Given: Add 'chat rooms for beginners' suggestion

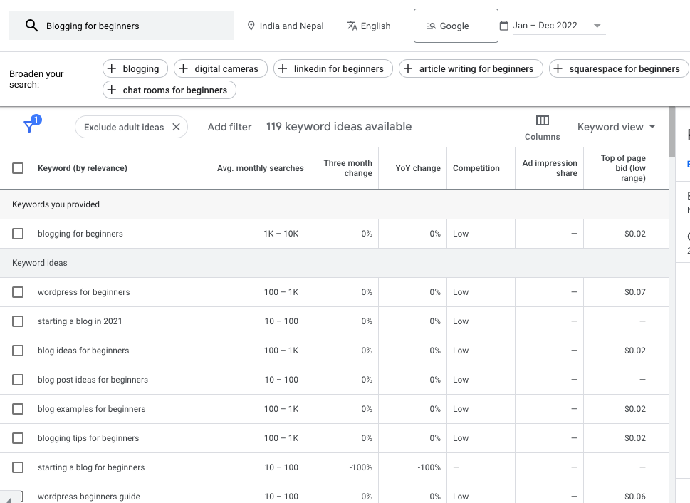Looking at the screenshot, I should [x=169, y=90].
